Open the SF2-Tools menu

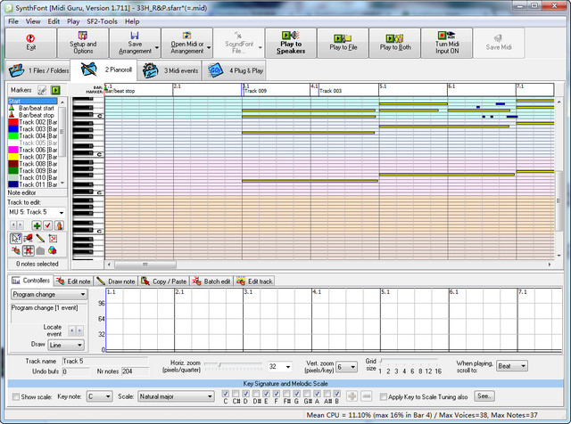pyautogui.click(x=102, y=20)
